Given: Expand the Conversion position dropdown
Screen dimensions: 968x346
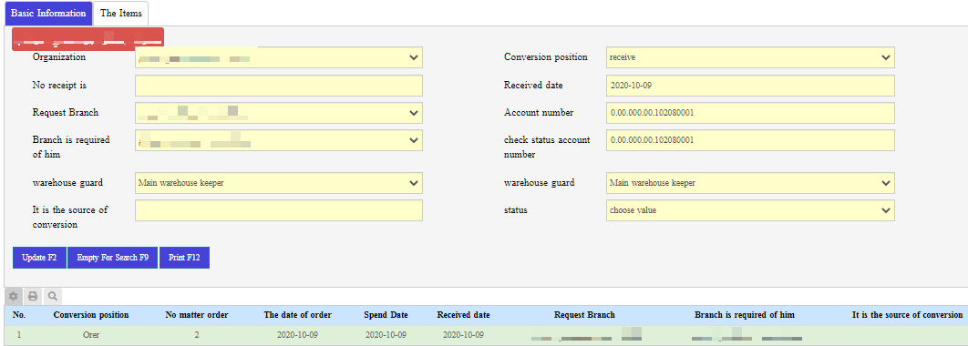Looking at the screenshot, I should 751,57.
